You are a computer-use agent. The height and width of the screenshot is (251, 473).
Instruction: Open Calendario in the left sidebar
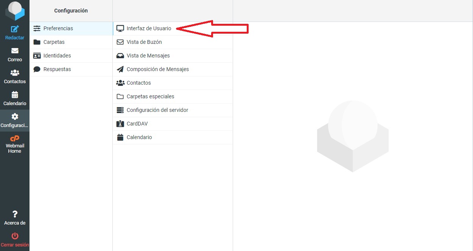[x=15, y=98]
